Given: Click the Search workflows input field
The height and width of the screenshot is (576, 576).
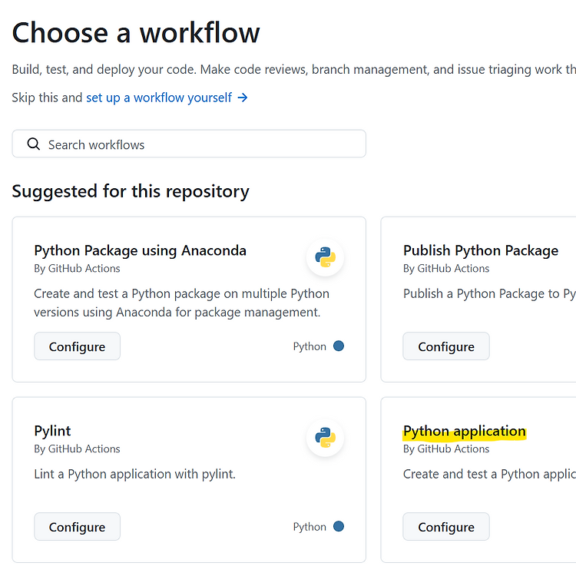Looking at the screenshot, I should point(189,144).
